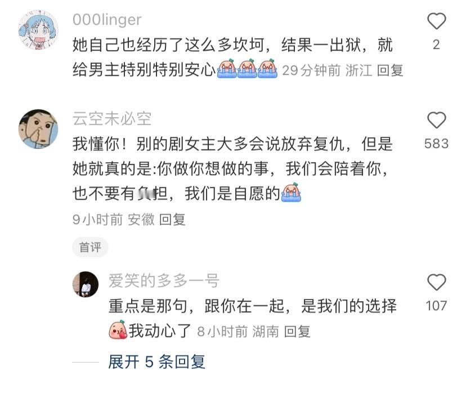Tap the 首评 first-comment badge
Screen dimensions: 466x398
[90, 247]
